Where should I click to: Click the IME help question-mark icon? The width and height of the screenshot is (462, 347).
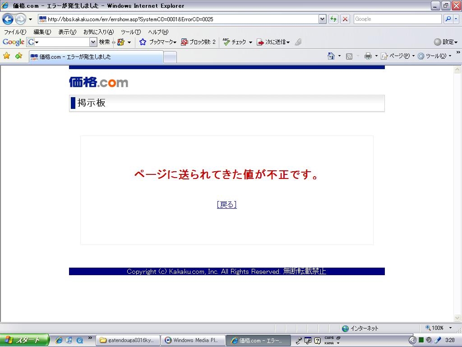click(x=317, y=341)
